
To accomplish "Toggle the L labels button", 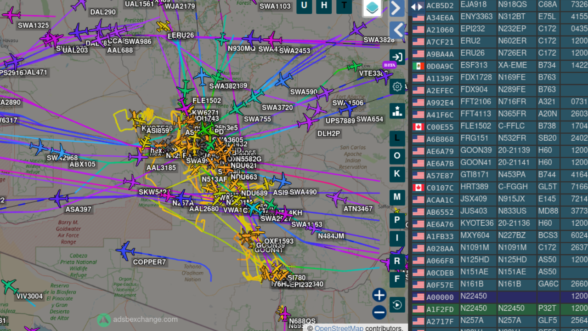I will point(397,138).
